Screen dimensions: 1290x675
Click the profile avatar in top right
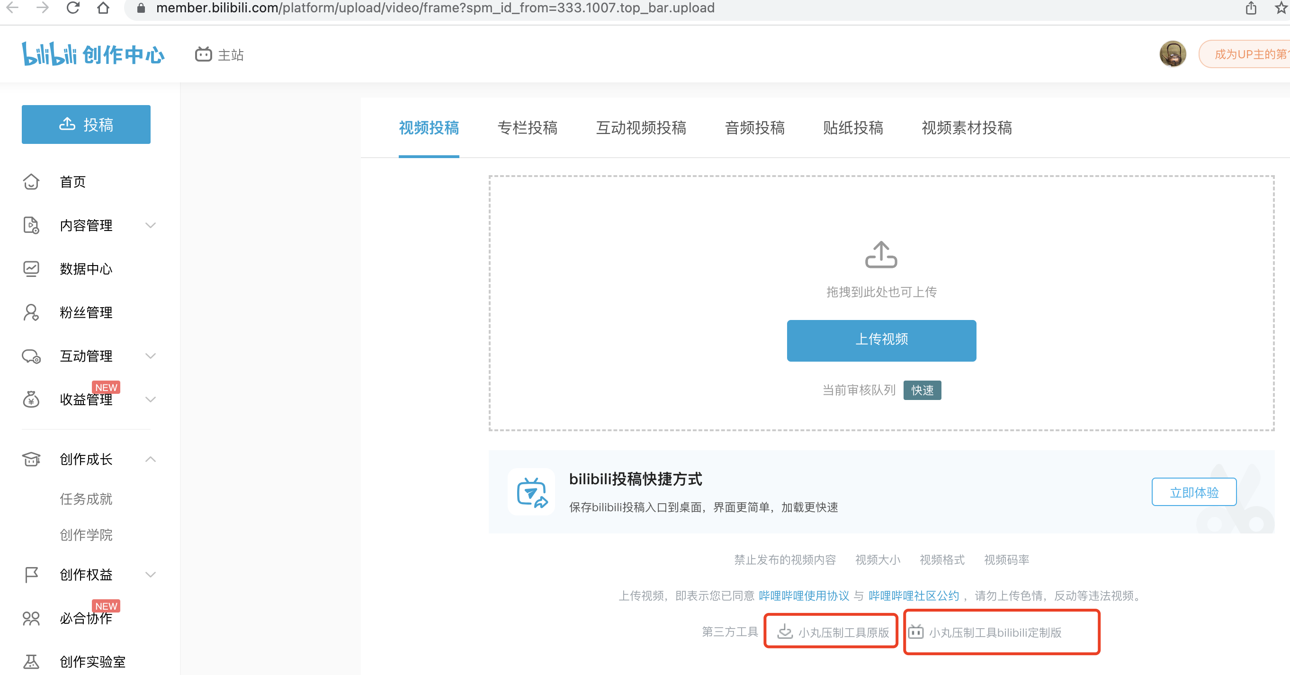[x=1173, y=53]
